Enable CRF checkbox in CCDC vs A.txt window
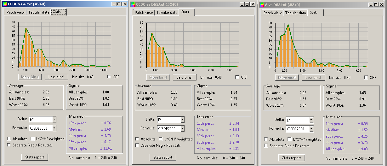This screenshot has height=166, width=387. (x=109, y=77)
